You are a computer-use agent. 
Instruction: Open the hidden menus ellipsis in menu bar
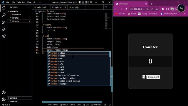40,2
